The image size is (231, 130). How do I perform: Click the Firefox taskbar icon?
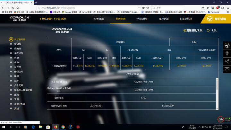coord(56,127)
